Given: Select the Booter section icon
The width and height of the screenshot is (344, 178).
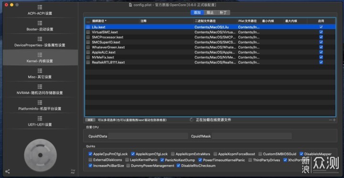Looking at the screenshot, I should [40, 23].
